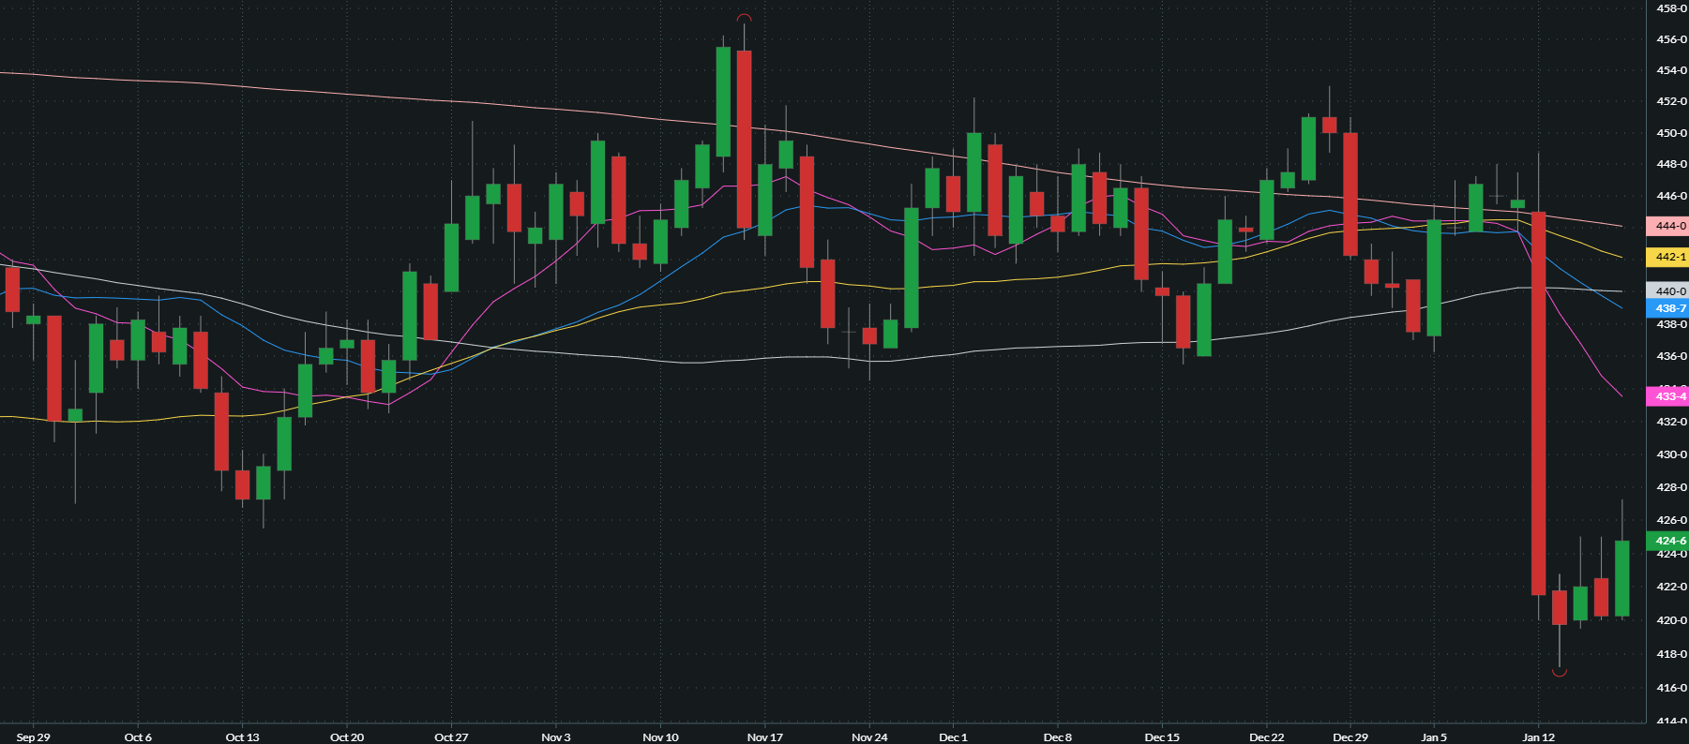Select the last green candle at far right
Image resolution: width=1689 pixels, height=744 pixels.
(x=1621, y=578)
